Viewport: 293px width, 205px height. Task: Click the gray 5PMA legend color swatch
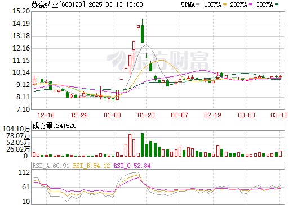click(x=198, y=4)
